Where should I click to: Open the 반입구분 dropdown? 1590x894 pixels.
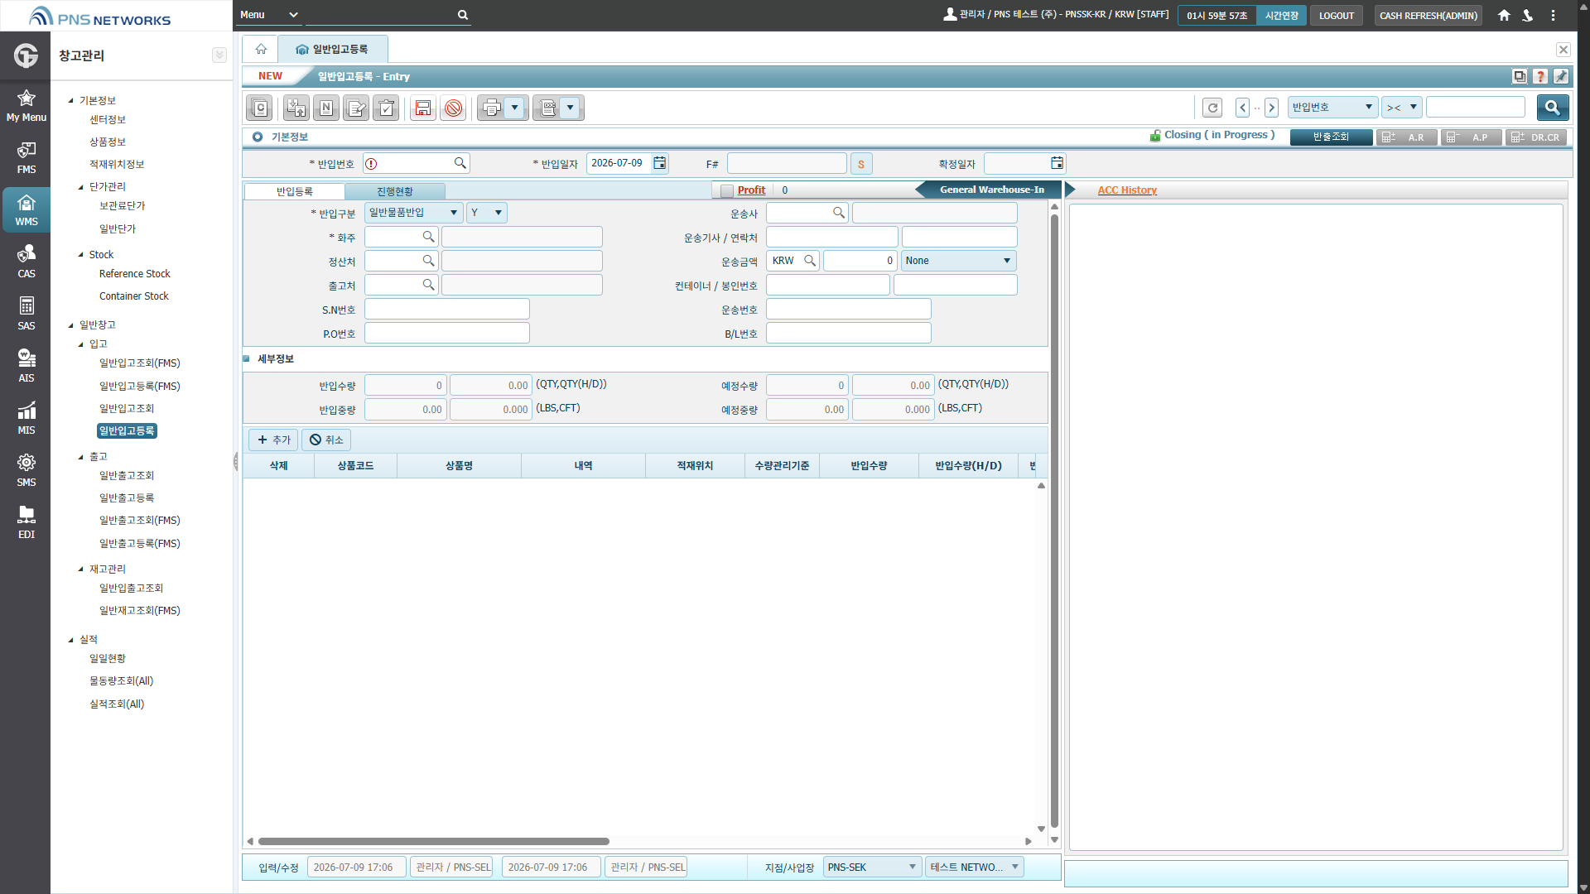[x=413, y=213]
